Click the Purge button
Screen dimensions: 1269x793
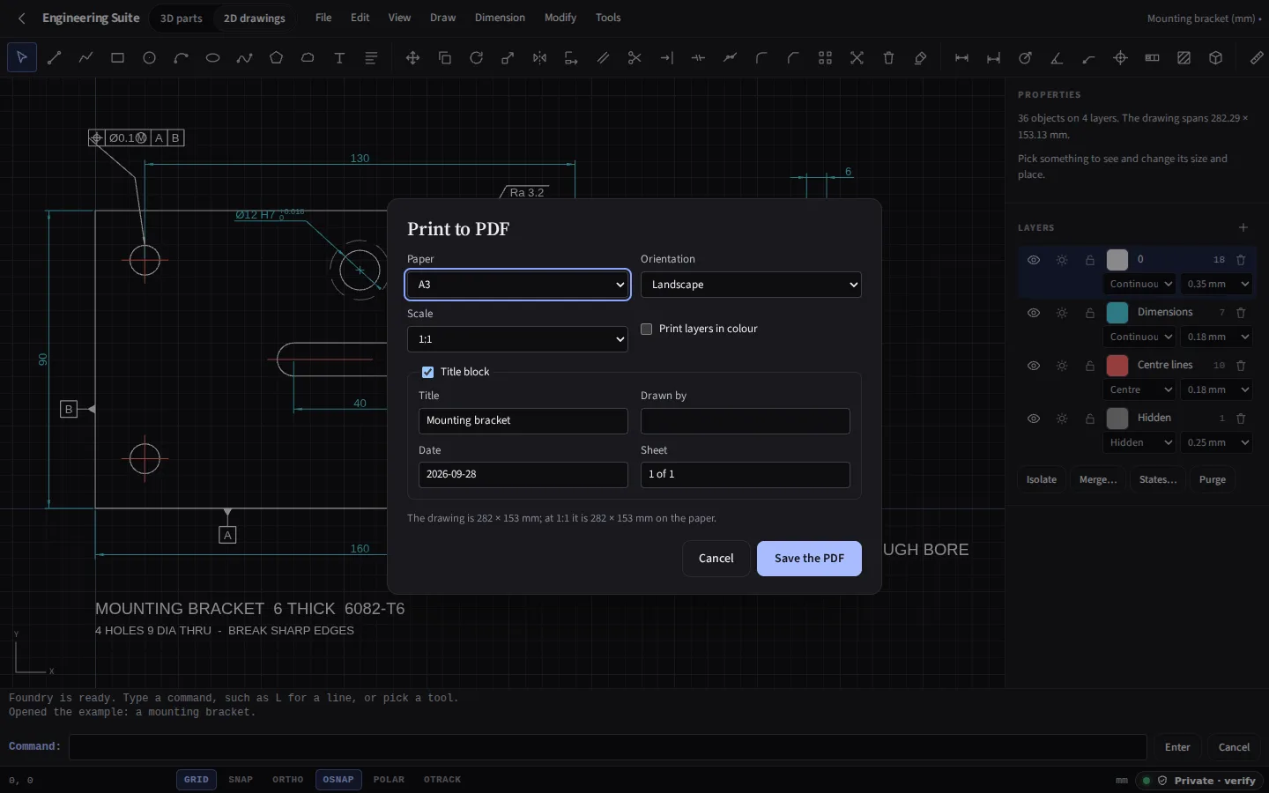point(1213,479)
